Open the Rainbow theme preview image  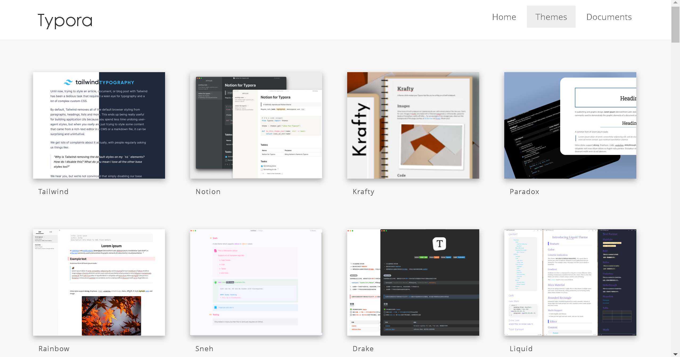coord(99,282)
